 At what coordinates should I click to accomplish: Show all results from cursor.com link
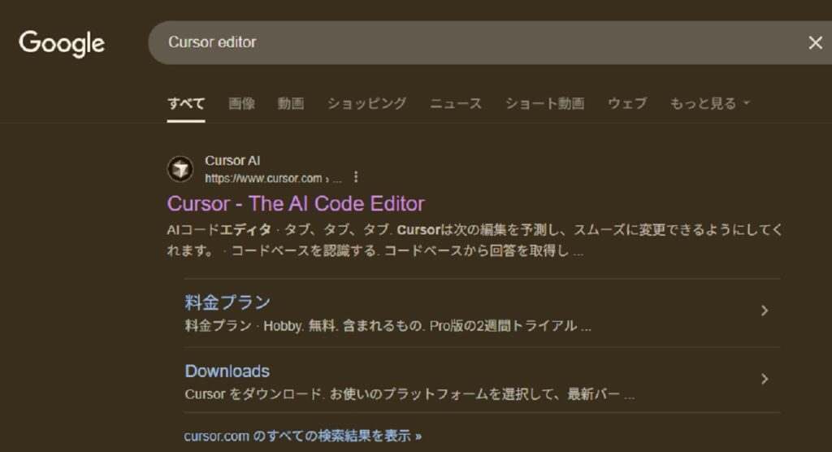tap(302, 436)
